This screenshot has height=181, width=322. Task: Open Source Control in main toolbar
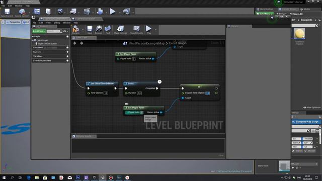tap(22, 13)
